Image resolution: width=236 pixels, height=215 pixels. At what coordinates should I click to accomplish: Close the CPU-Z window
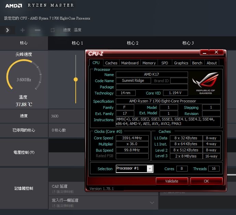[216, 52]
